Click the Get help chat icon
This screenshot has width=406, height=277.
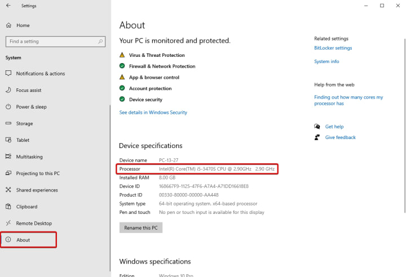point(317,126)
